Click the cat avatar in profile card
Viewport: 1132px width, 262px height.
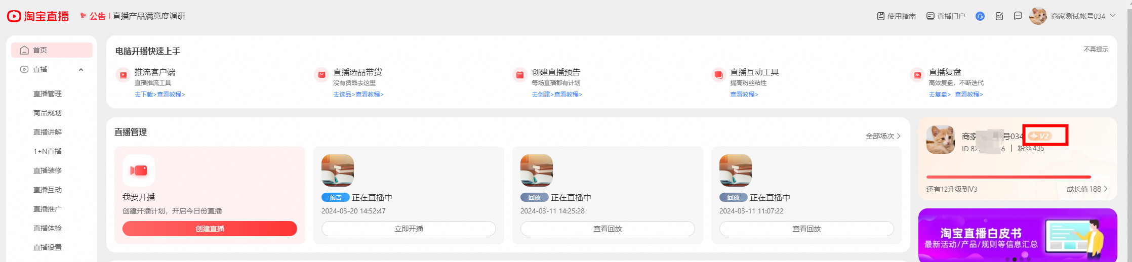pos(941,140)
